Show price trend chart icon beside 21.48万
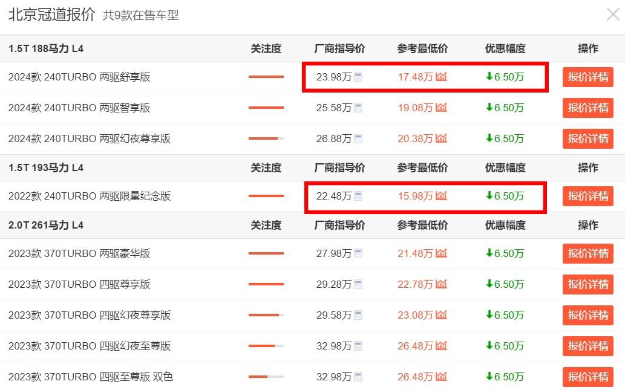This screenshot has width=625, height=390. tap(441, 253)
